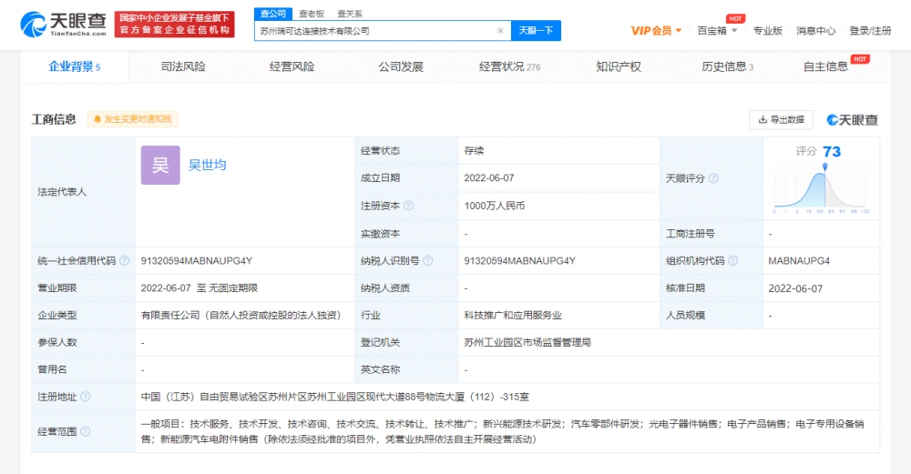Click the 发生变更时通知我 alert button
Image resolution: width=911 pixels, height=474 pixels.
click(132, 119)
